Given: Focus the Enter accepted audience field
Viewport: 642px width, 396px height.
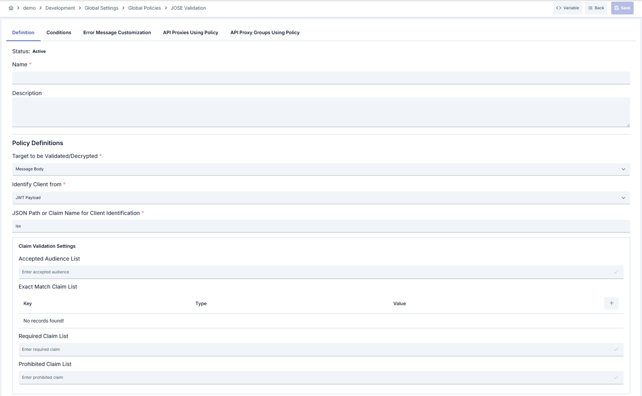Looking at the screenshot, I should click(x=321, y=272).
